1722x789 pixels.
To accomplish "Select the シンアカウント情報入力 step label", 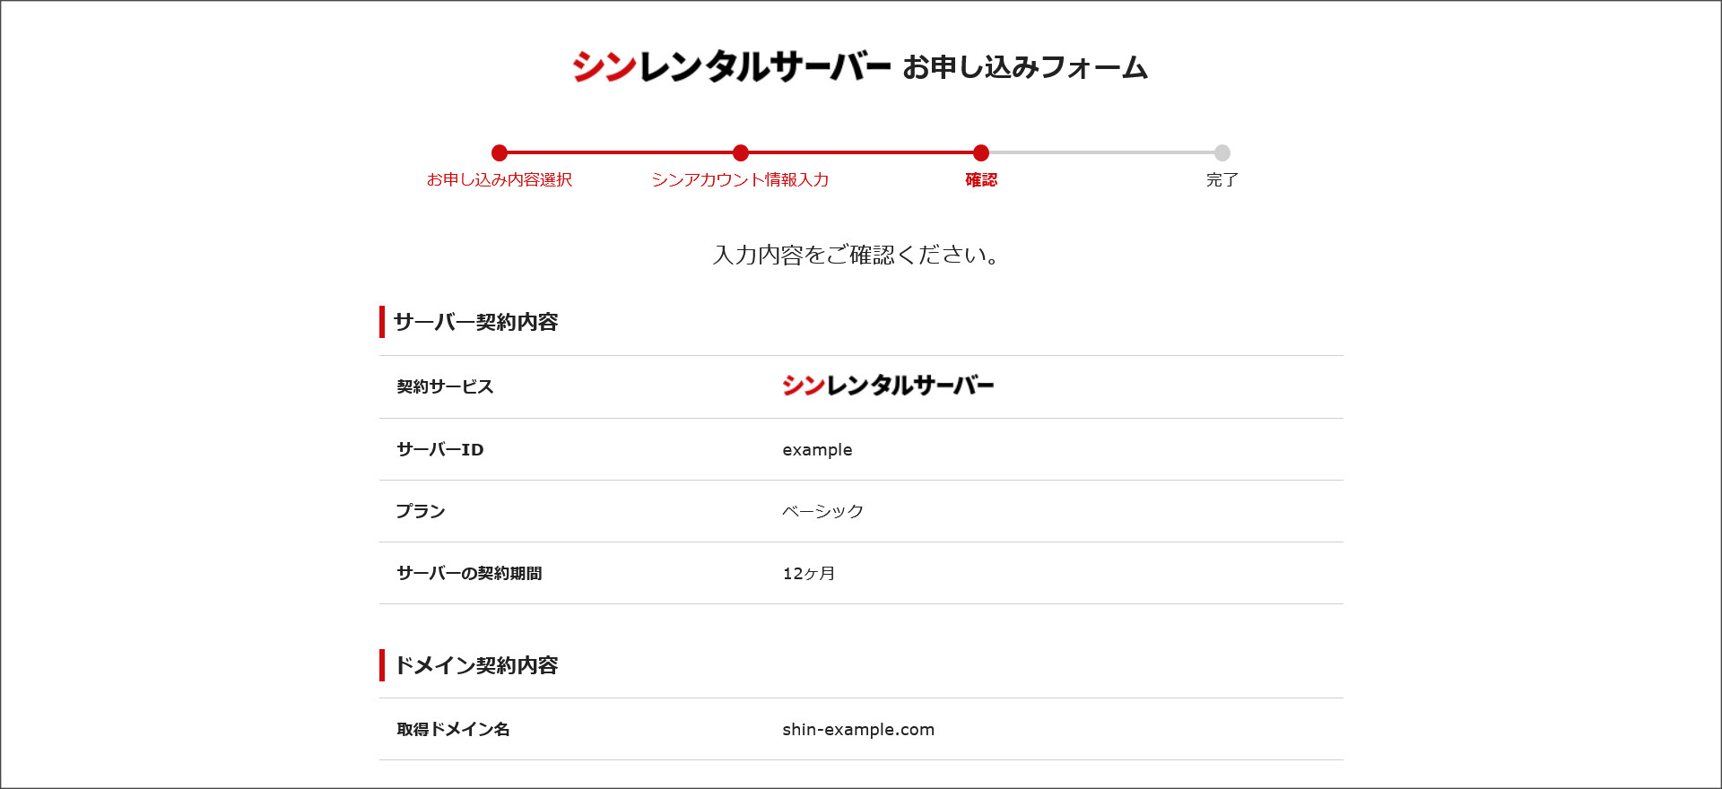I will coord(740,180).
